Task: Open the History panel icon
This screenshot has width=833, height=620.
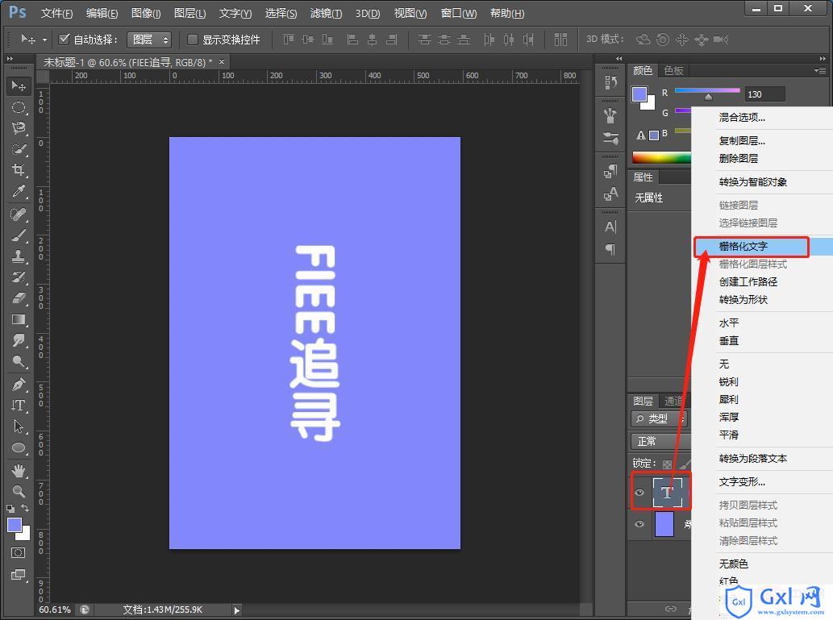Action: (610, 82)
